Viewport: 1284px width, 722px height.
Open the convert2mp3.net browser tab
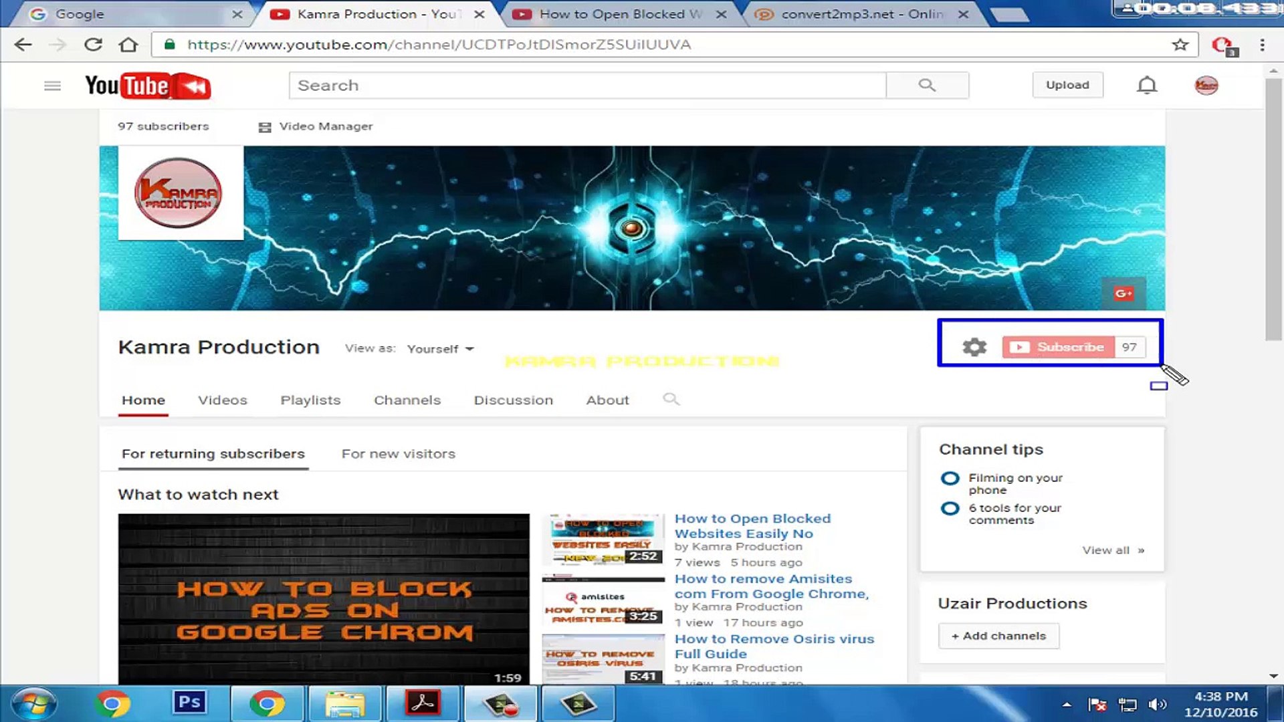(x=856, y=13)
